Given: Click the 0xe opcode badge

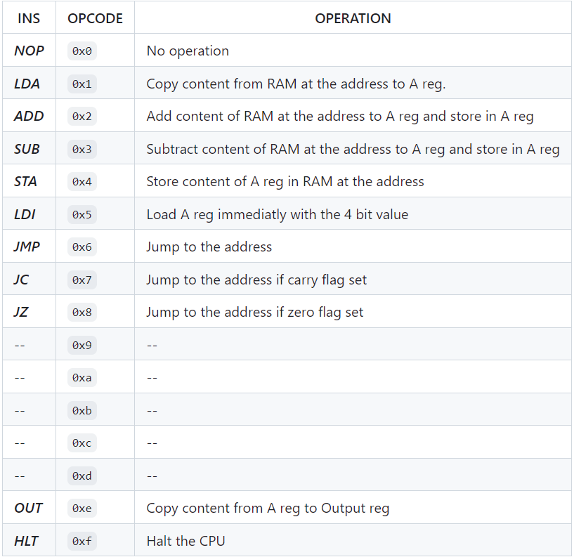Looking at the screenshot, I should tap(82, 509).
